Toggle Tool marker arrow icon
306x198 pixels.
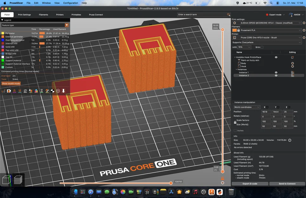click(x=63, y=91)
